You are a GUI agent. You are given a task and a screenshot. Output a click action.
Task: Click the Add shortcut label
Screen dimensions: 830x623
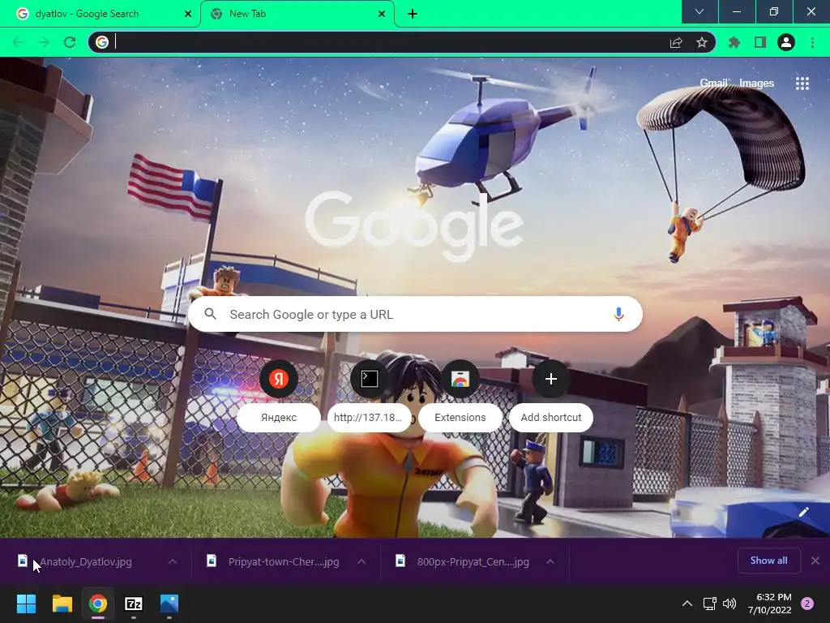tap(551, 418)
